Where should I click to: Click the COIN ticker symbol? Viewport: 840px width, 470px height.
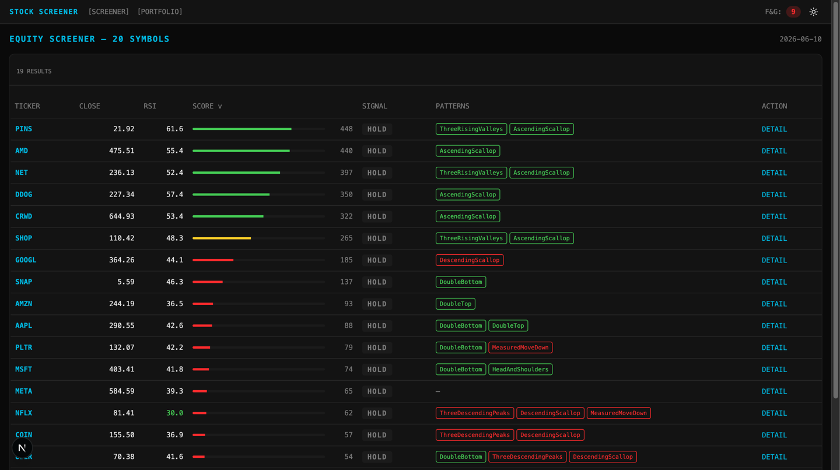pyautogui.click(x=23, y=435)
